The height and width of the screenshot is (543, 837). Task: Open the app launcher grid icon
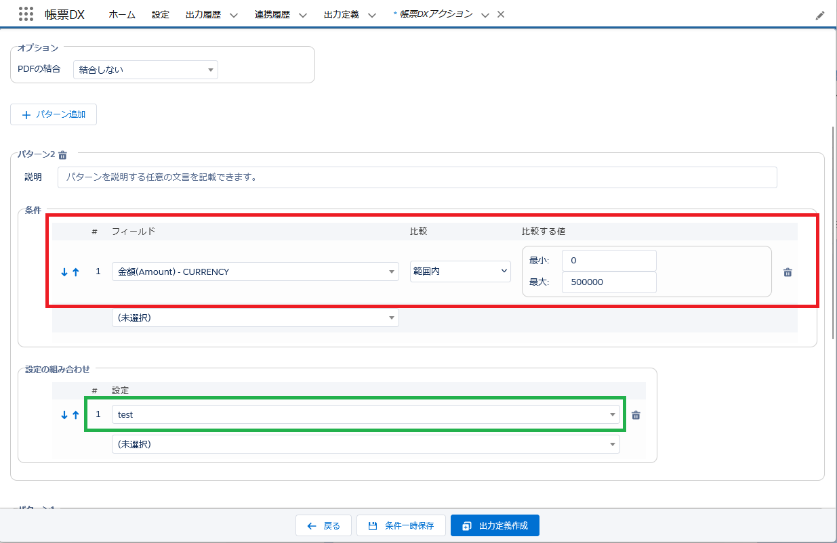pos(26,14)
